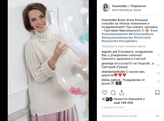View likes list via ещё 148 256

click(123, 103)
